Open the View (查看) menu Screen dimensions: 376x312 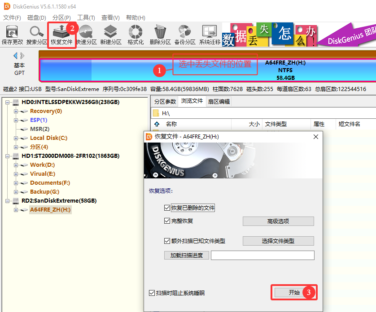pos(110,18)
